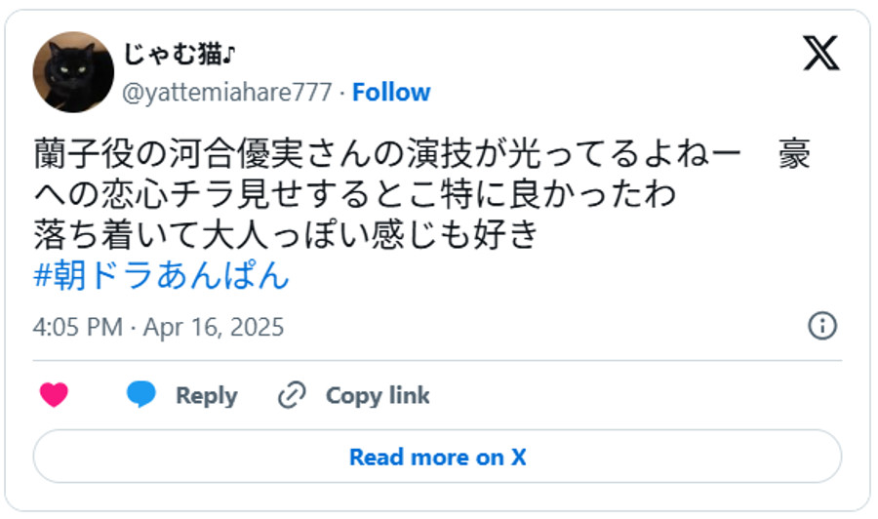Click the Read more on X button
The width and height of the screenshot is (878, 519).
click(x=437, y=457)
